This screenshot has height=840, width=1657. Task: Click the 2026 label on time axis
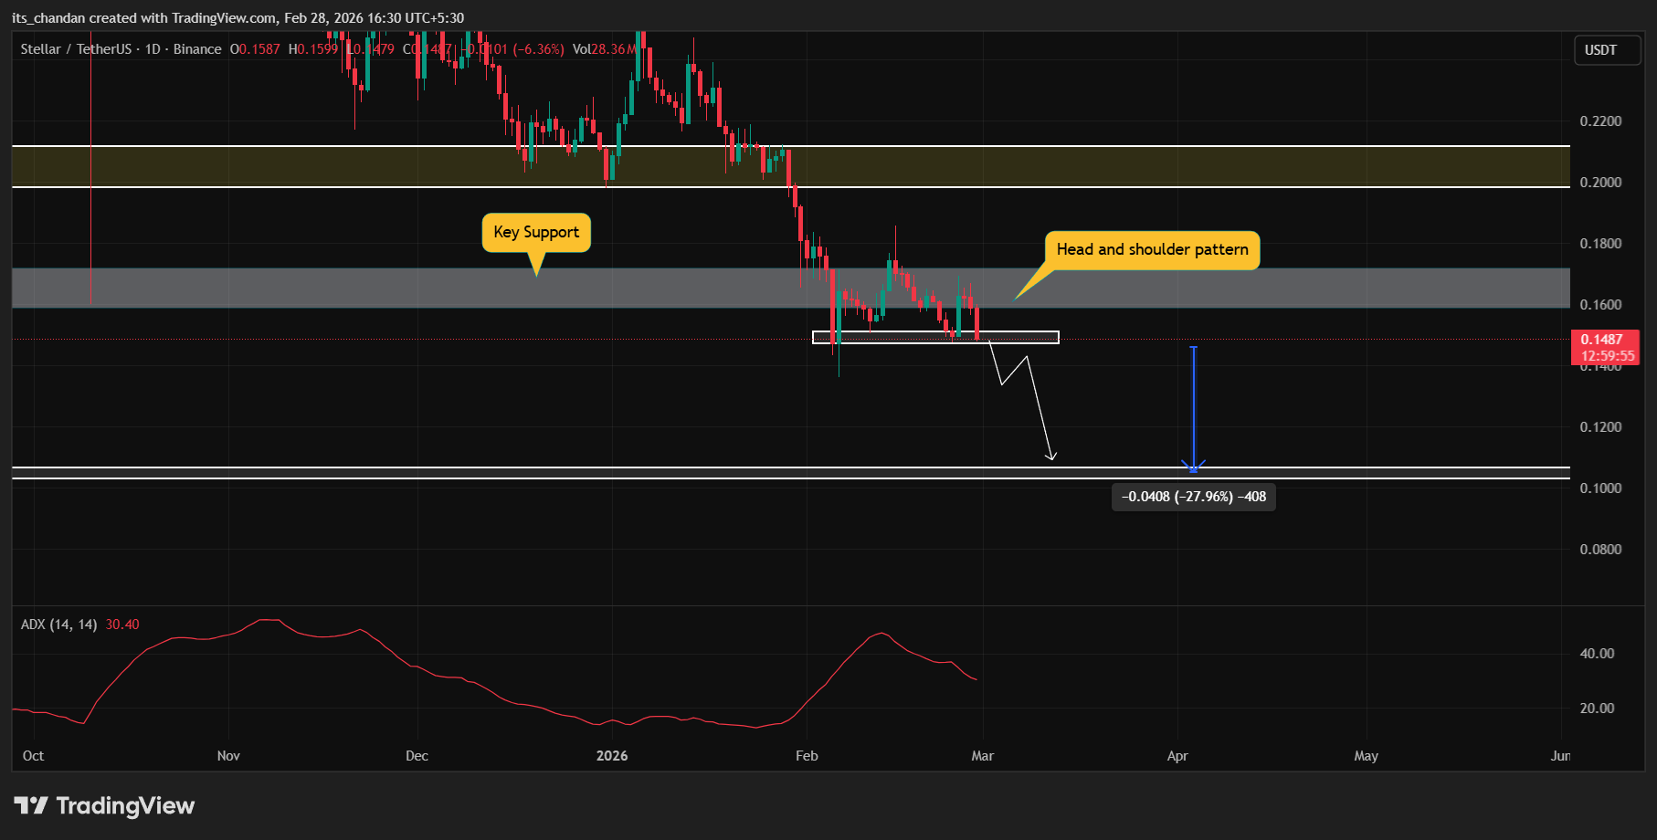pyautogui.click(x=612, y=756)
